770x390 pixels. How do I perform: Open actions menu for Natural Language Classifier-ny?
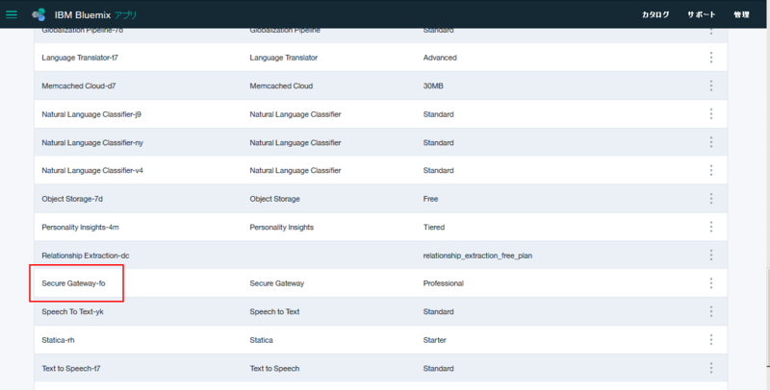(x=710, y=142)
